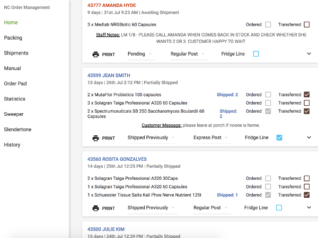The height and width of the screenshot is (238, 318).
Task: Open order 43599 JEAN SMITH
Action: [x=109, y=76]
